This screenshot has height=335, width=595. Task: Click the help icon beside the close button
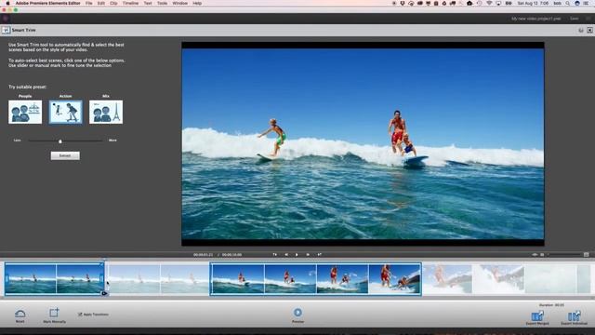(581, 30)
